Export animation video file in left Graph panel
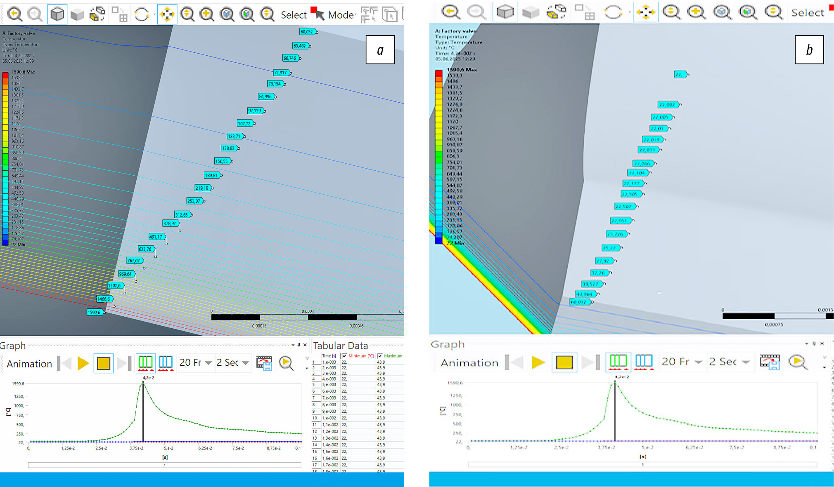This screenshot has height=487, width=834. click(x=264, y=363)
